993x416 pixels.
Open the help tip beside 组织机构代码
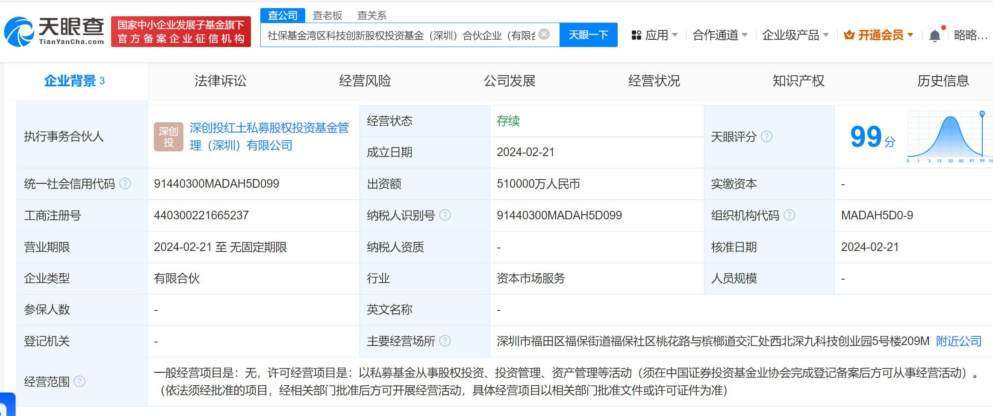coord(790,215)
